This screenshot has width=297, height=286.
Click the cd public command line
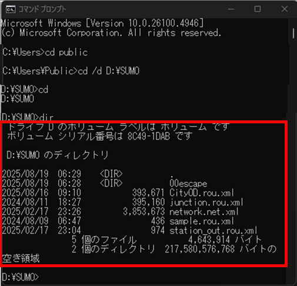(45, 52)
